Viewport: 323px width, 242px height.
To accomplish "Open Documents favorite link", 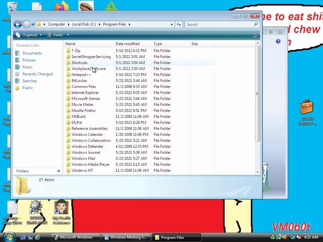I will (32, 53).
